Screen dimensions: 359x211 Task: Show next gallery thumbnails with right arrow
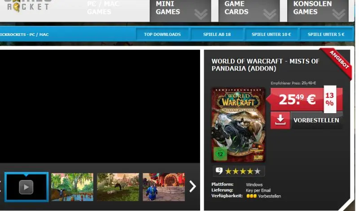pos(193,186)
